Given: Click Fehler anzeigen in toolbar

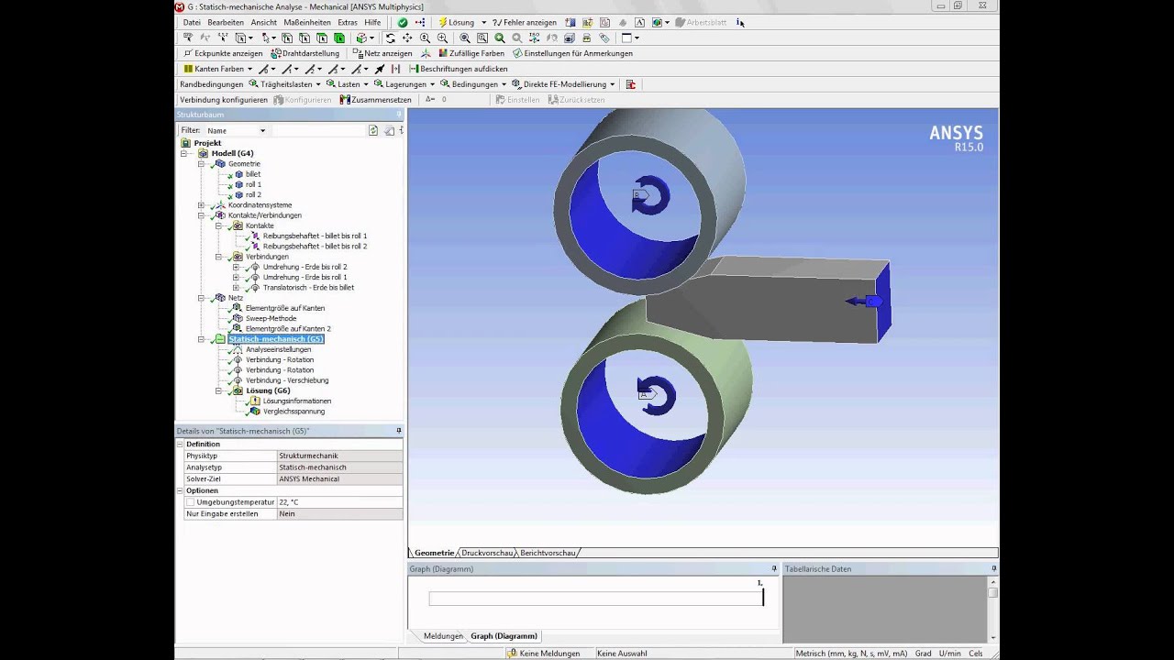Looking at the screenshot, I should [525, 22].
